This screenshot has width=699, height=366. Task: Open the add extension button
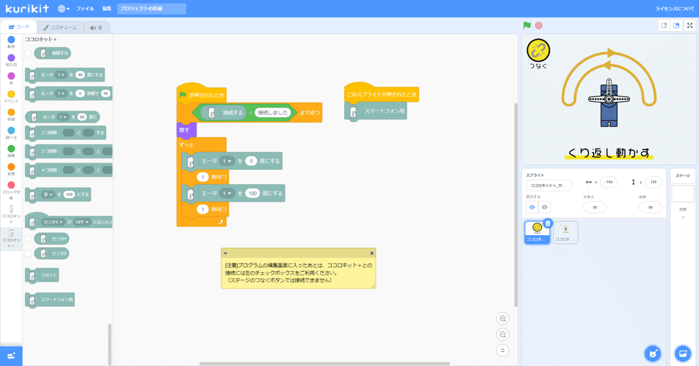point(11,356)
